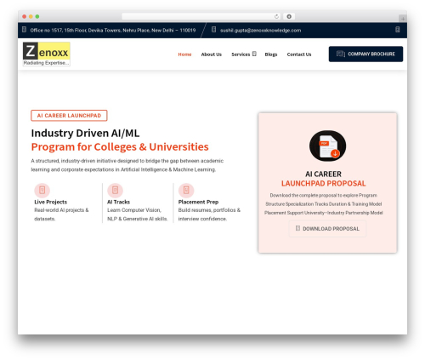
Task: Click 'Learn Computer Vision' description text
Action: click(137, 214)
